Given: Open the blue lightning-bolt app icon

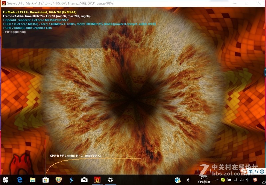Looking at the screenshot, I should (x=71, y=180).
